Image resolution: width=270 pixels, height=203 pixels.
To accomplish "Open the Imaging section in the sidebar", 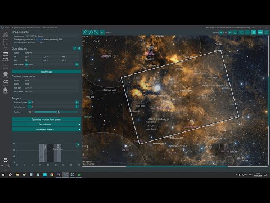I will 6,74.
